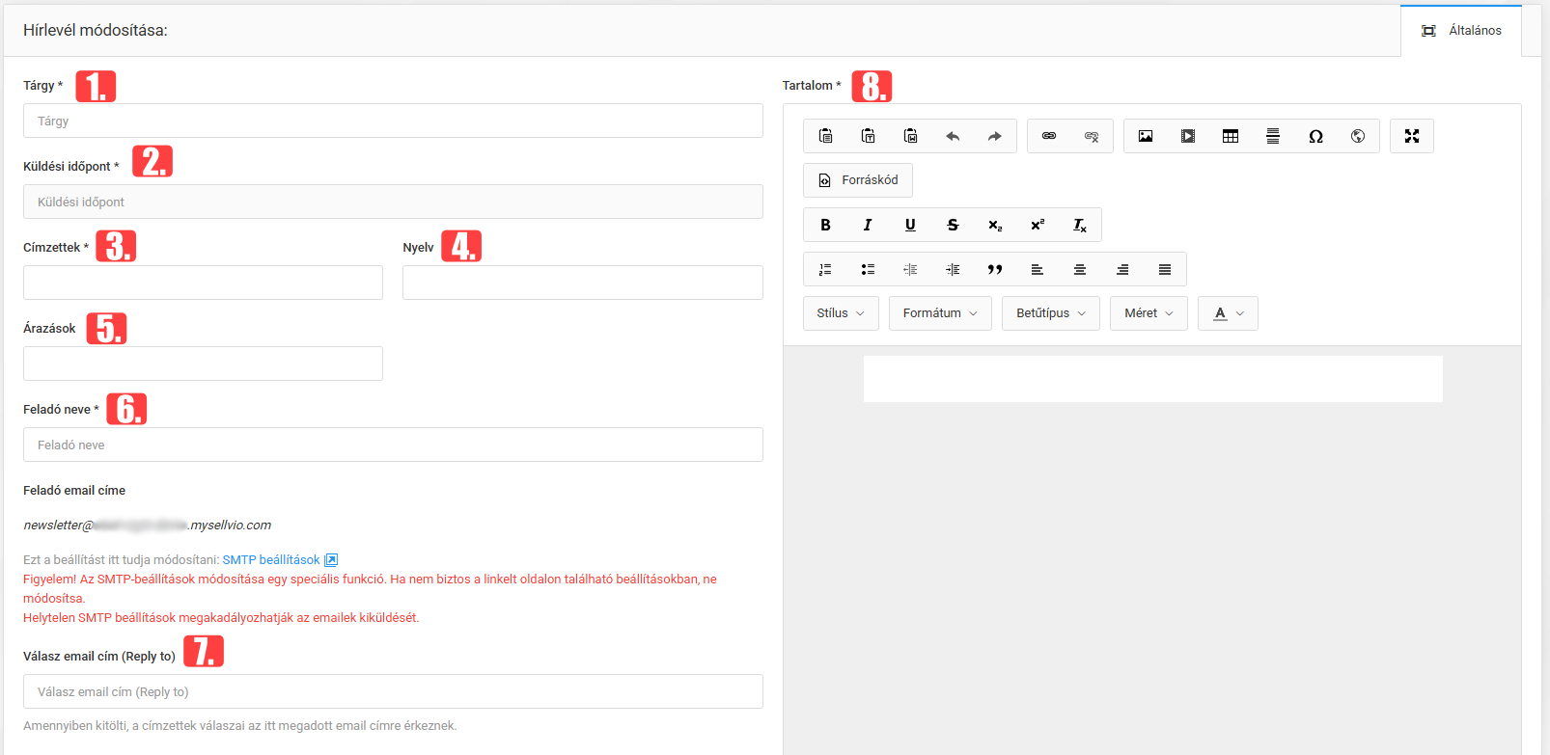Insert a table in the editor

point(1231,136)
